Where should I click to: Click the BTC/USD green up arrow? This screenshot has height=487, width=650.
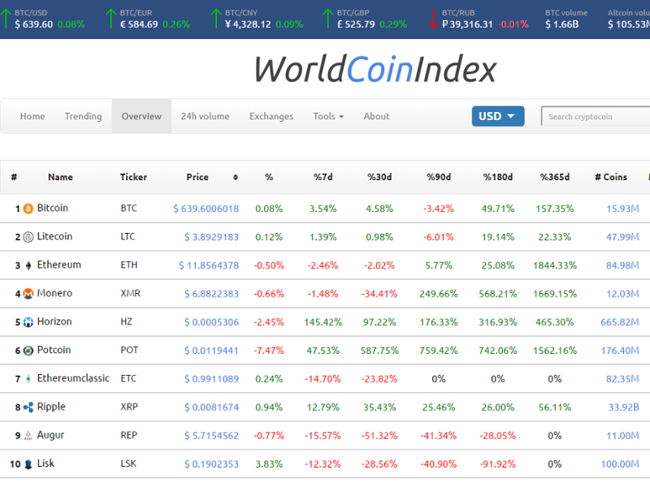[x=6, y=19]
